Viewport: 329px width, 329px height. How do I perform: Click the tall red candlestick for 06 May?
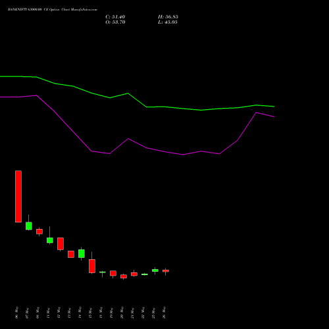(x=18, y=197)
